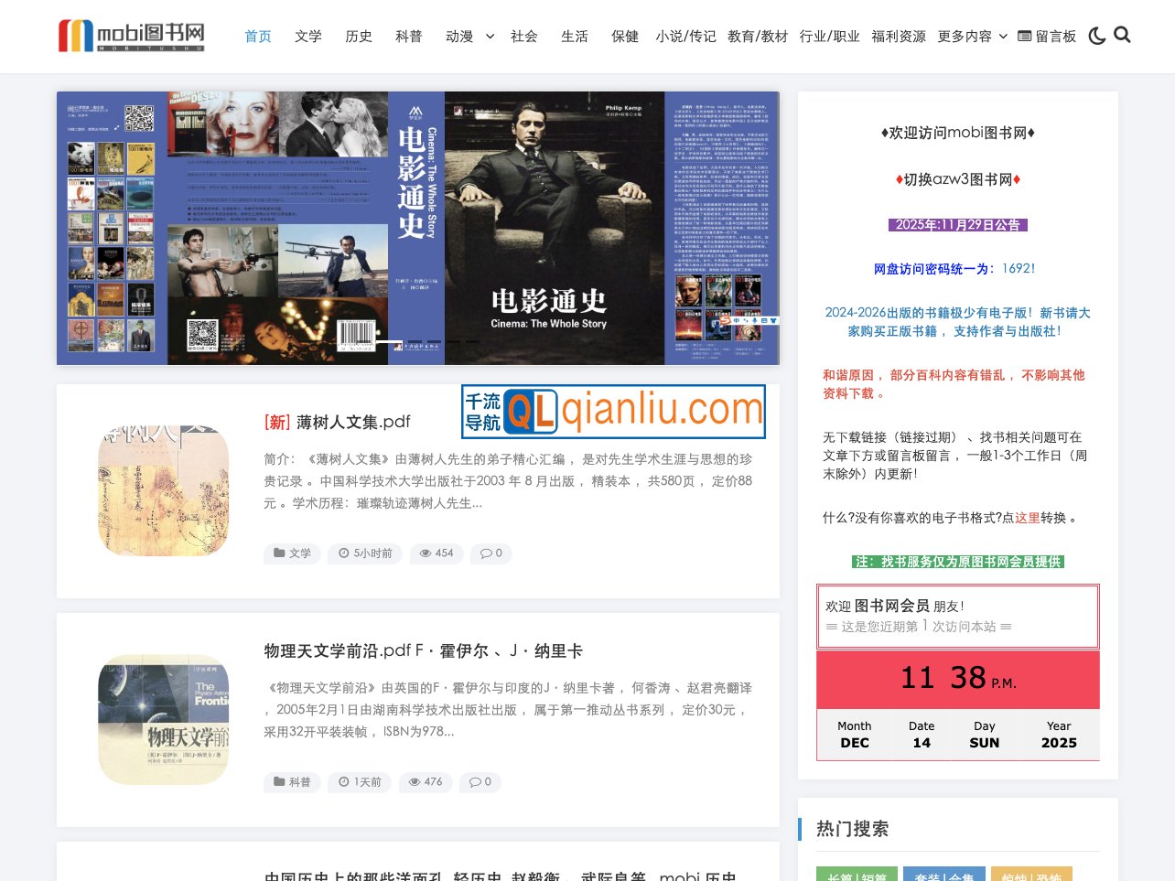Click the eye icon showing 476 views
Image resolution: width=1175 pixels, height=881 pixels.
415,781
